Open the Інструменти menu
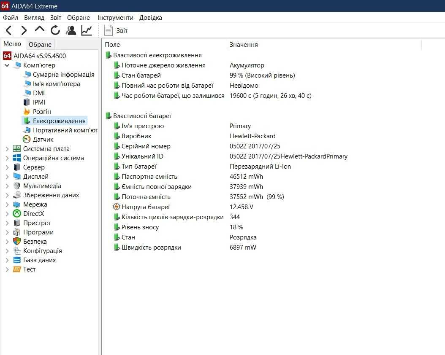 click(x=115, y=18)
